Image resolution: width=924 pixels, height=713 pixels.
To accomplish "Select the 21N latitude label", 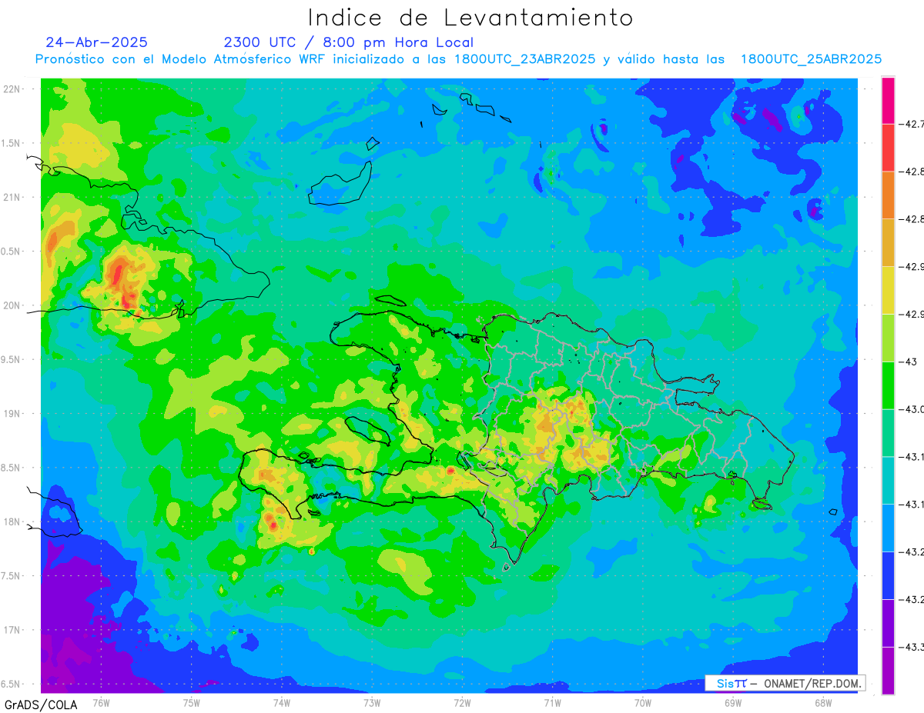I will click(x=12, y=198).
